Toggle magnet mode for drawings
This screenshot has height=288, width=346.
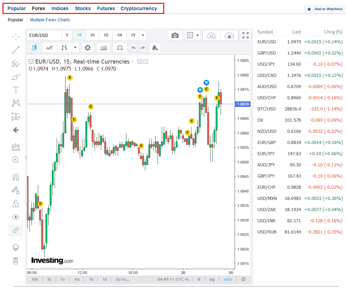16,177
